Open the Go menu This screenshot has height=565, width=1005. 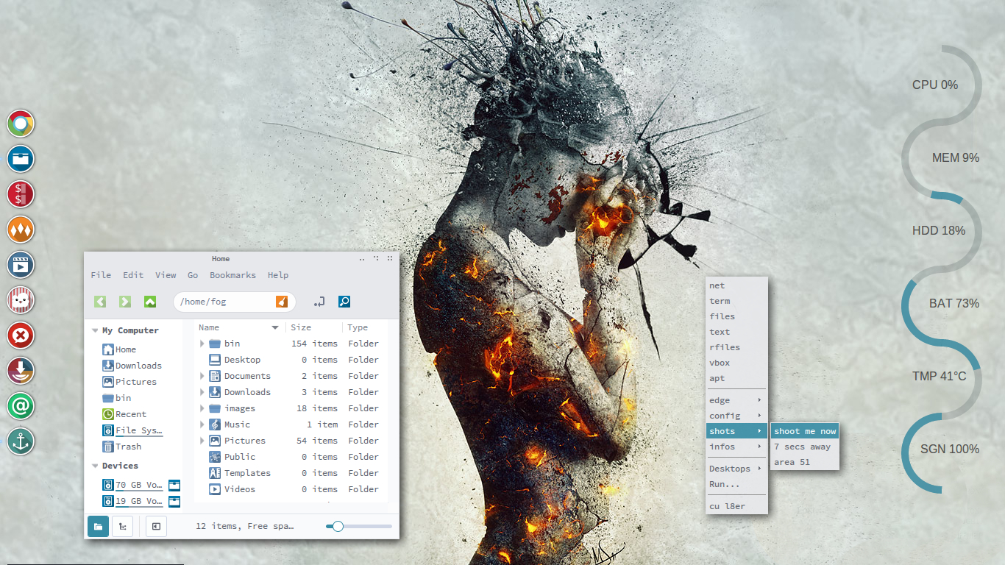193,275
